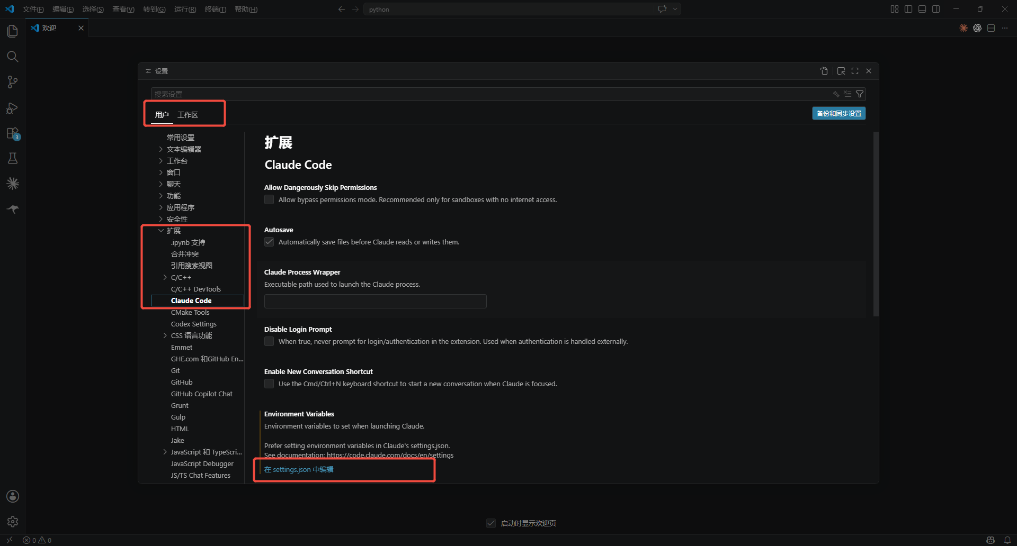Click the clear settings search input icon

tap(848, 94)
